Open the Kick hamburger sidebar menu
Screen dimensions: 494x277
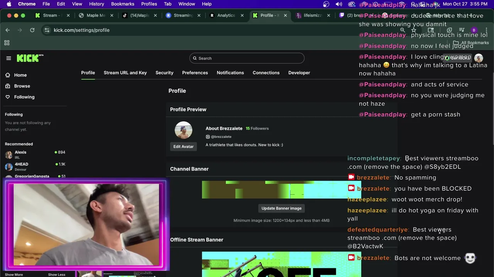click(x=8, y=58)
